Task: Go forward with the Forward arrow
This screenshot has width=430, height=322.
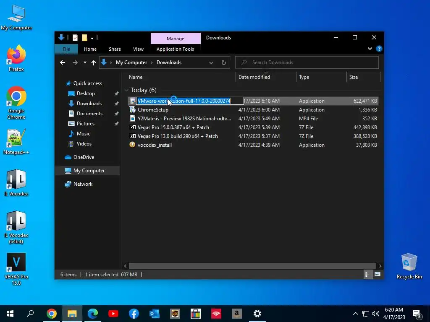Action: click(75, 63)
